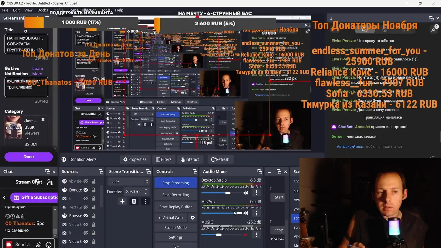
Task: Open MUSIC channel three-dot menu
Action: [x=256, y=235]
